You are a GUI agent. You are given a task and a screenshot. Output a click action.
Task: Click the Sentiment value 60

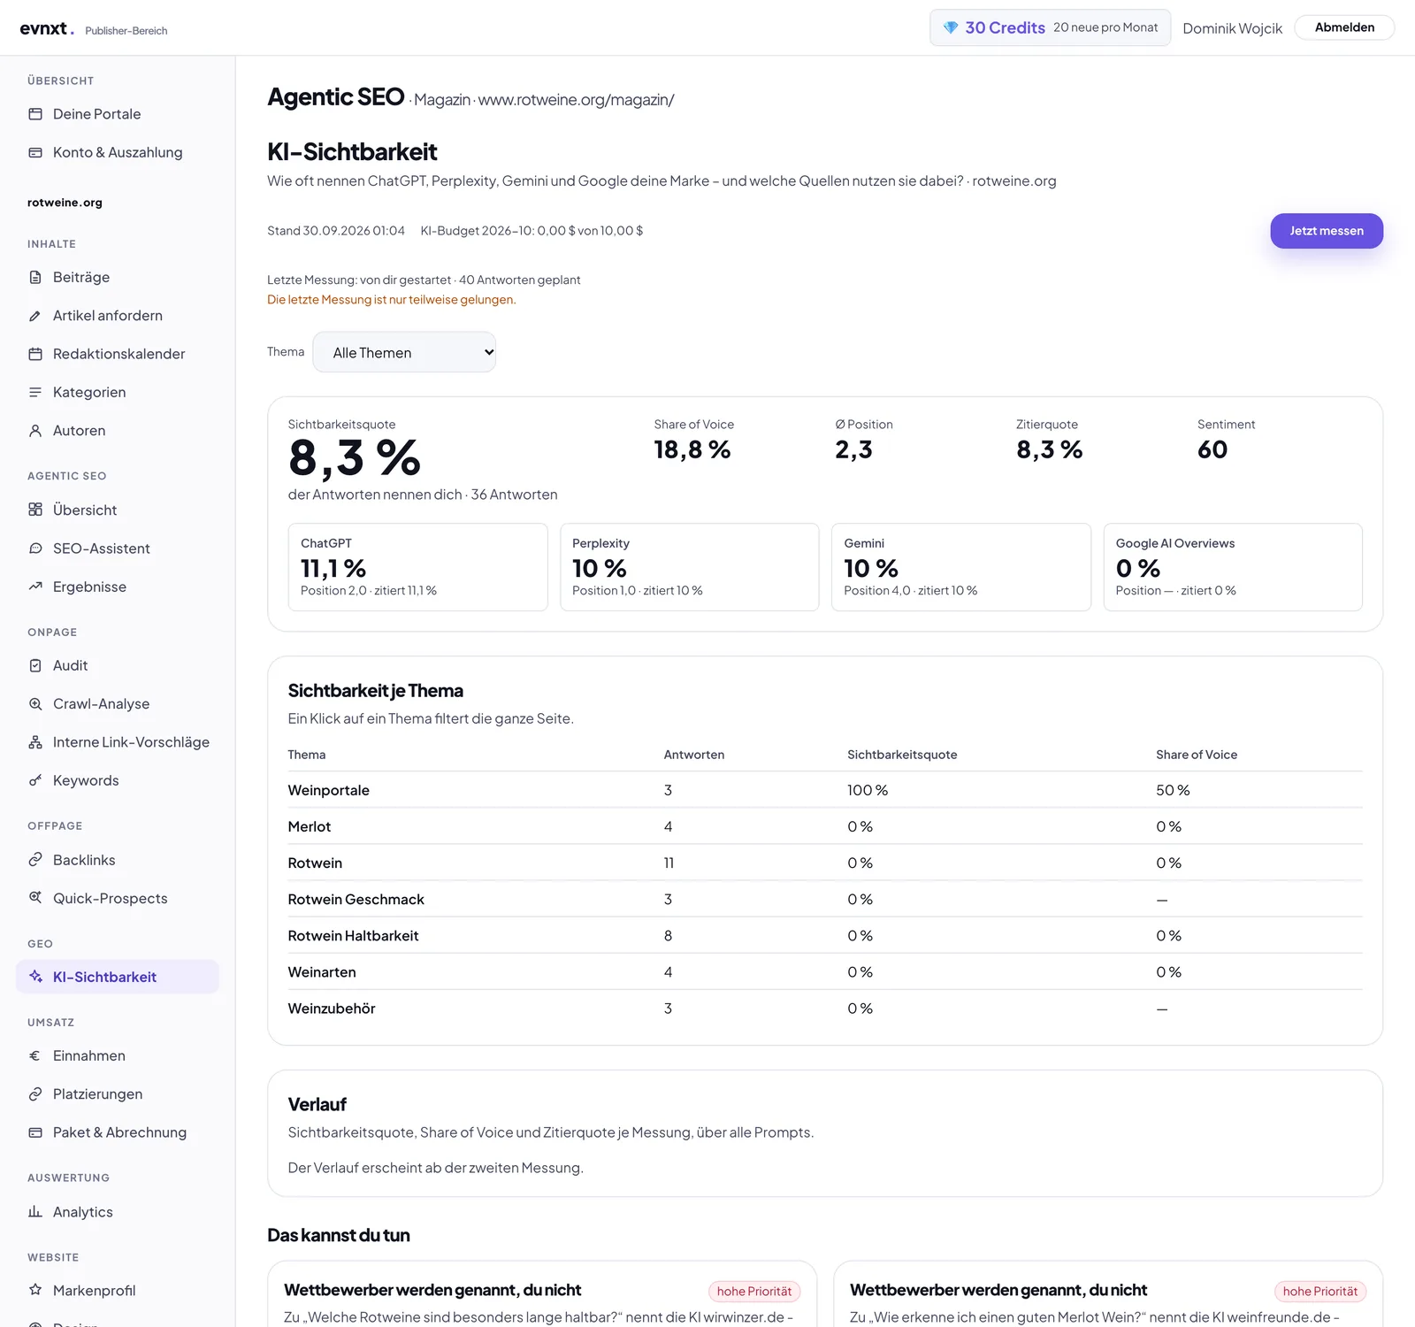[x=1212, y=449]
